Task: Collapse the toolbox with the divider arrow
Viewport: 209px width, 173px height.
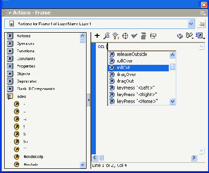Action: 88,100
